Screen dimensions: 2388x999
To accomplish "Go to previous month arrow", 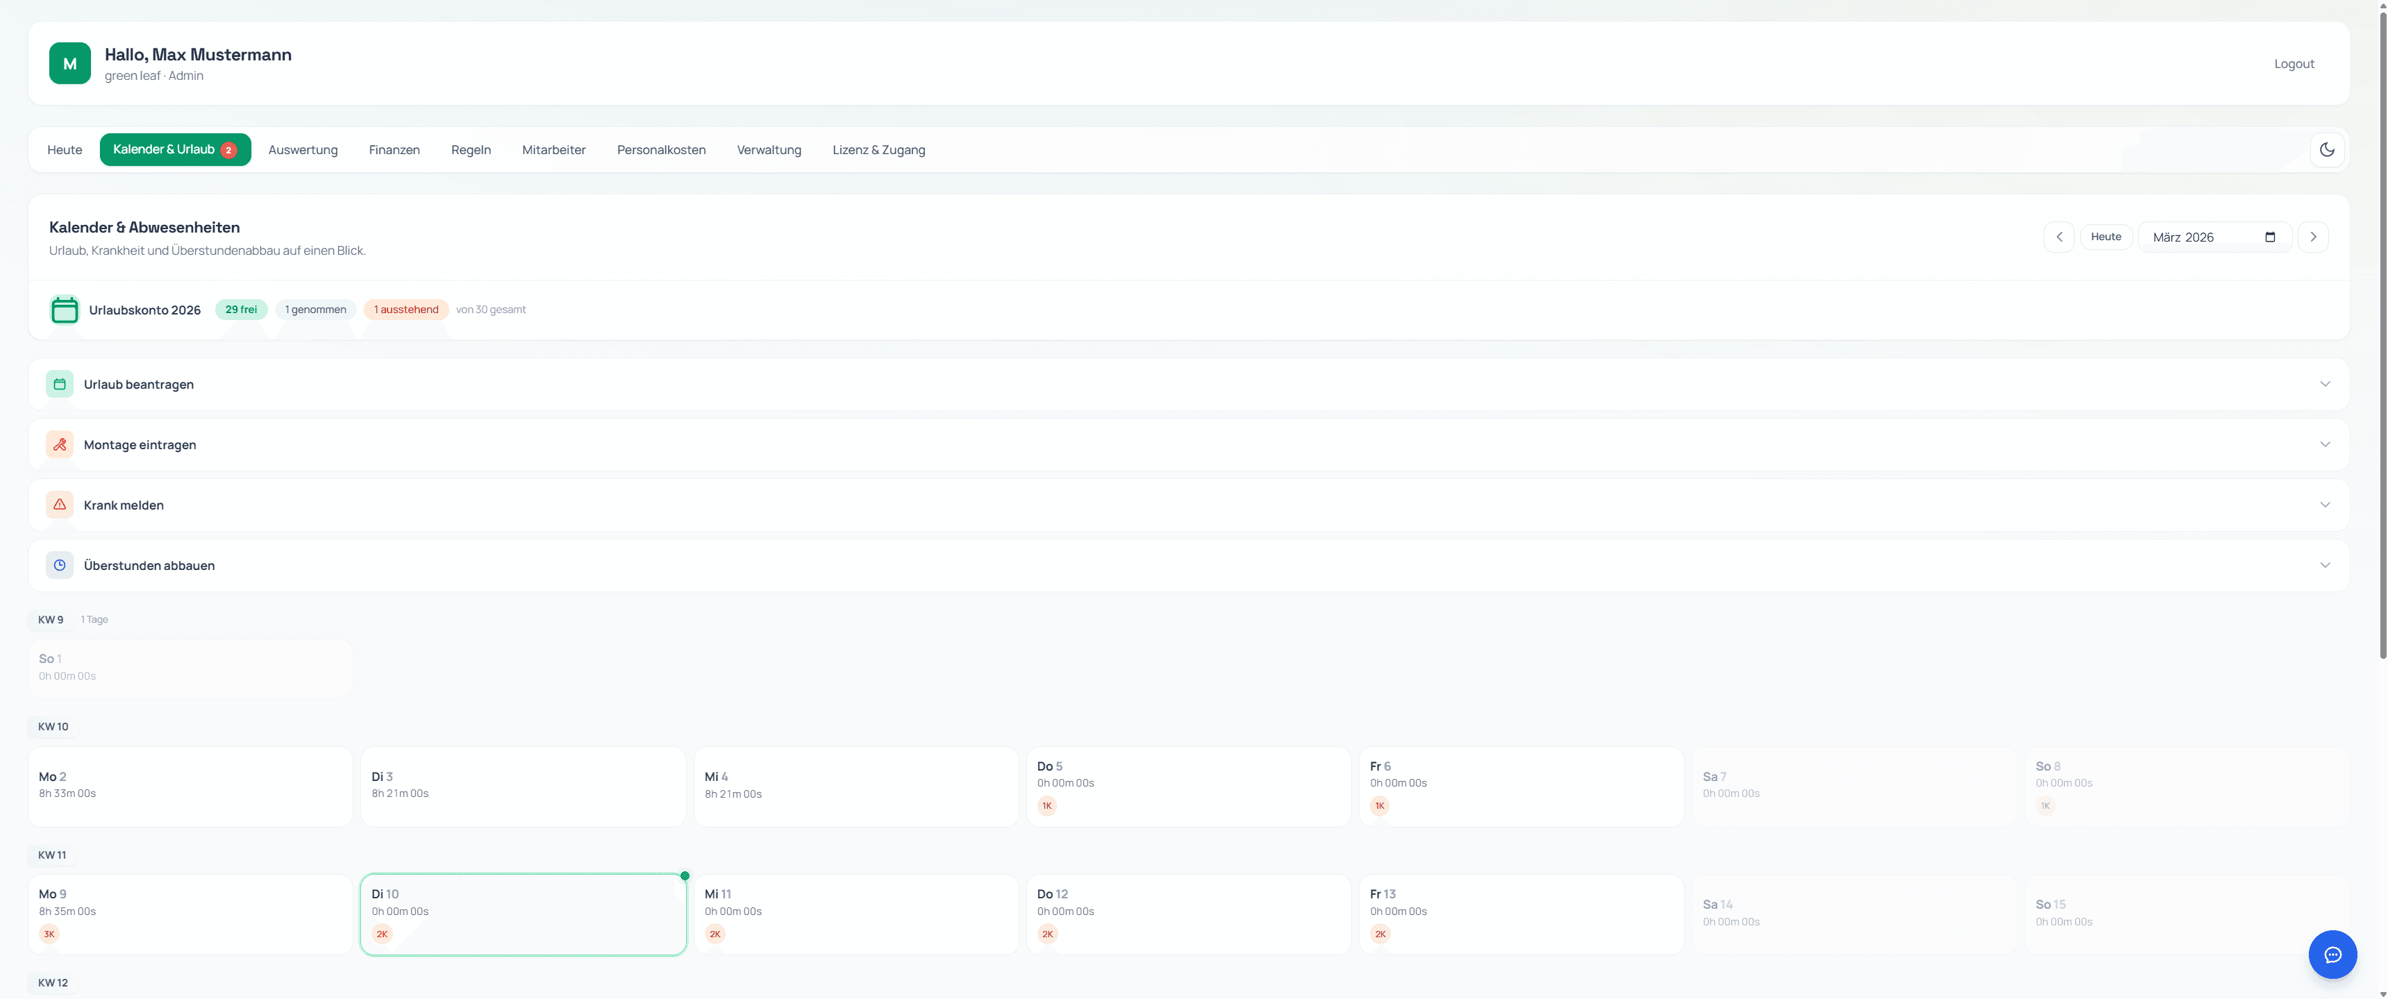I will tap(2059, 236).
